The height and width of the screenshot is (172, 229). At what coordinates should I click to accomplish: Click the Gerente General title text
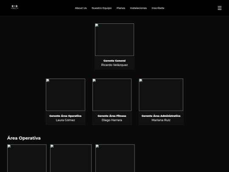[114, 61]
